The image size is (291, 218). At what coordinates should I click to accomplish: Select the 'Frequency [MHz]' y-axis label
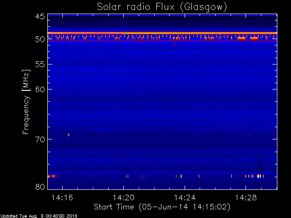click(26, 102)
